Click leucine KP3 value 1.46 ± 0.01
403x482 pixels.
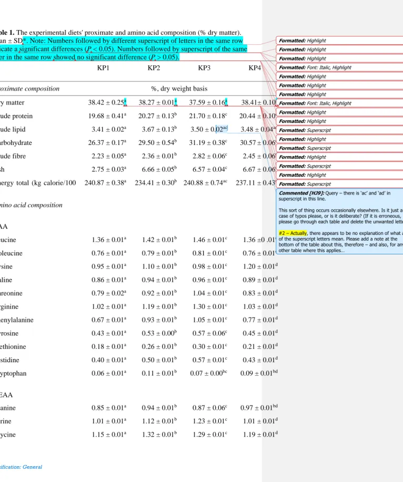click(x=210, y=240)
